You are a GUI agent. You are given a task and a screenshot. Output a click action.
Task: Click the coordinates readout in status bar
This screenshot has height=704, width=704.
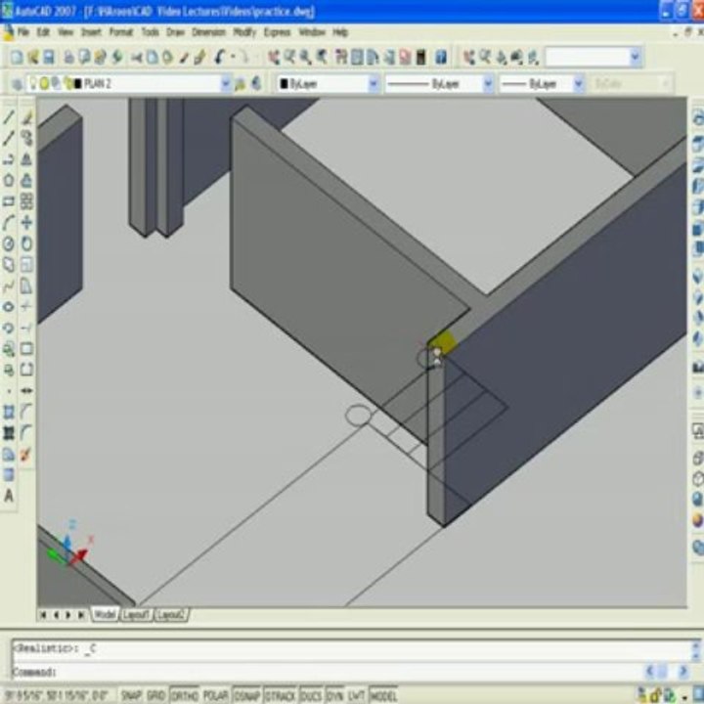57,696
